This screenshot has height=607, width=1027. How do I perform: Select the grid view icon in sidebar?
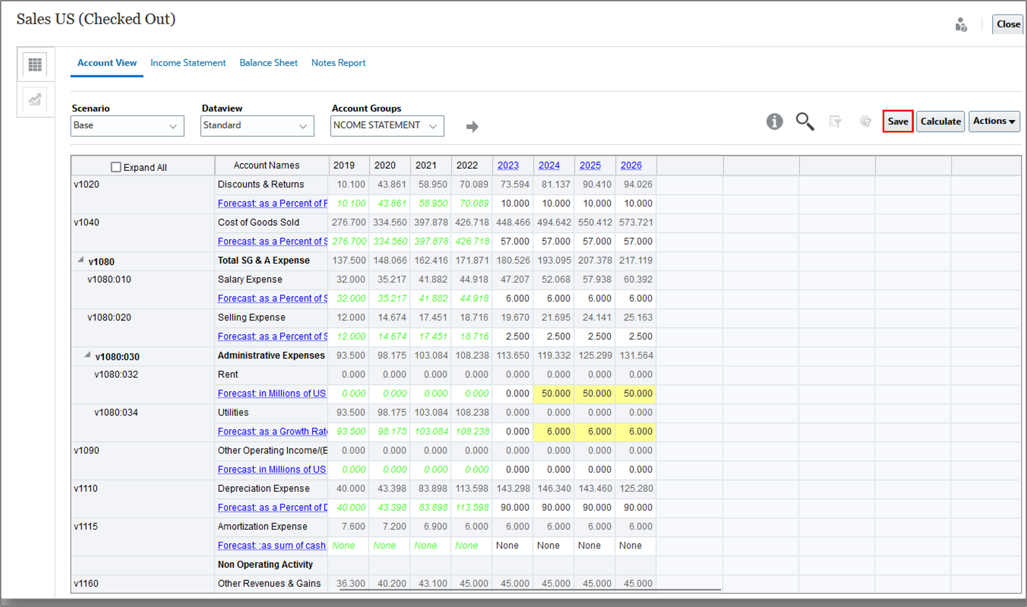click(35, 65)
